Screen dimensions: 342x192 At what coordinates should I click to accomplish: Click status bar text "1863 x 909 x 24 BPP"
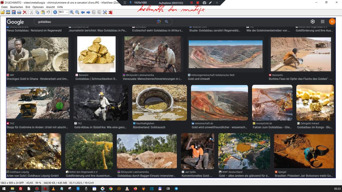pos(12,183)
